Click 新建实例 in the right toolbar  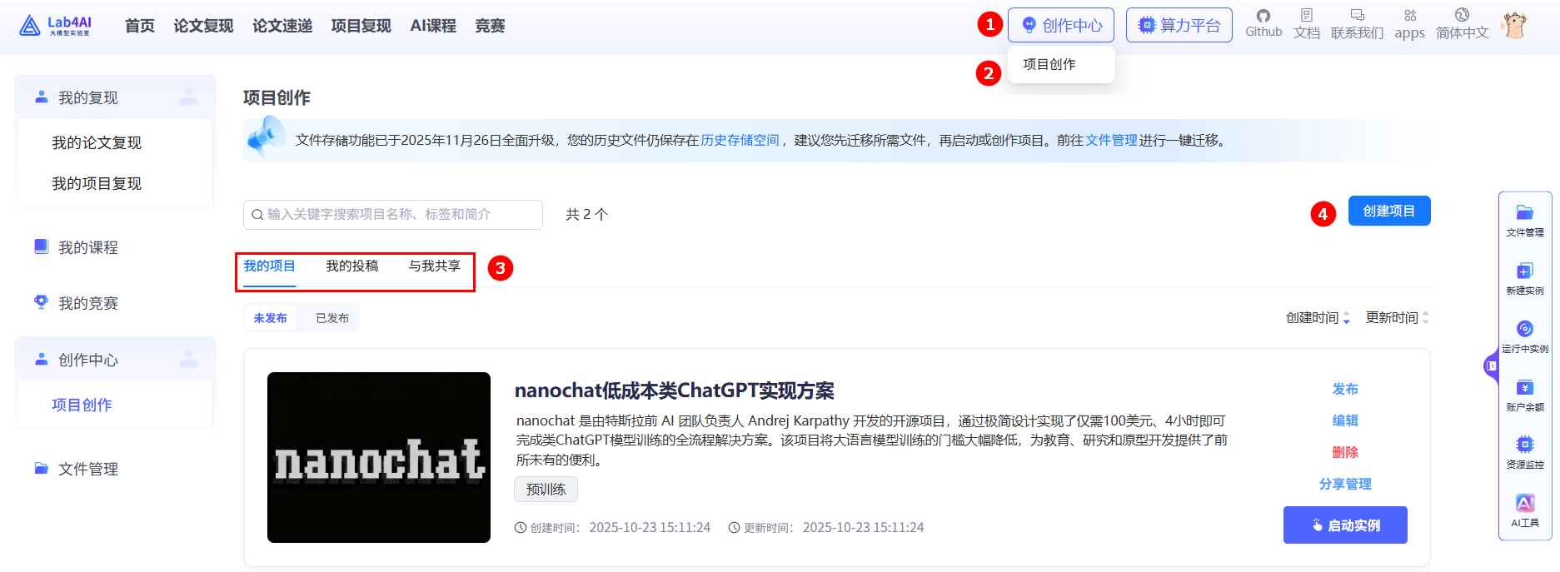(x=1525, y=279)
